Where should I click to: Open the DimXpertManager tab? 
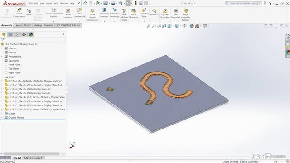[x=24, y=34]
